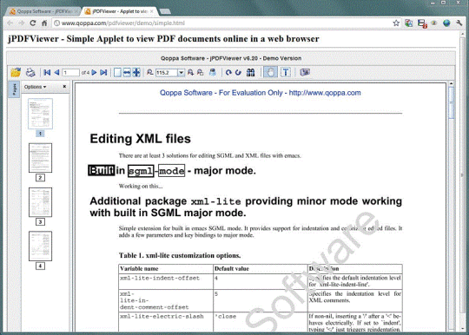Screen dimensions: 469x335
Task: Click the scrollbar up arrow of viewer
Action: pos(452,83)
